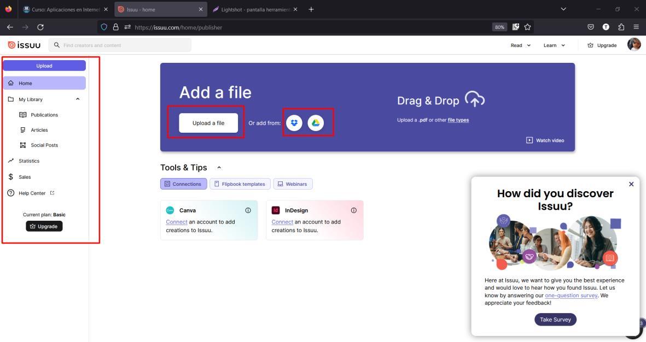646x342 pixels.
Task: Click Upgrade in the top header
Action: (602, 45)
